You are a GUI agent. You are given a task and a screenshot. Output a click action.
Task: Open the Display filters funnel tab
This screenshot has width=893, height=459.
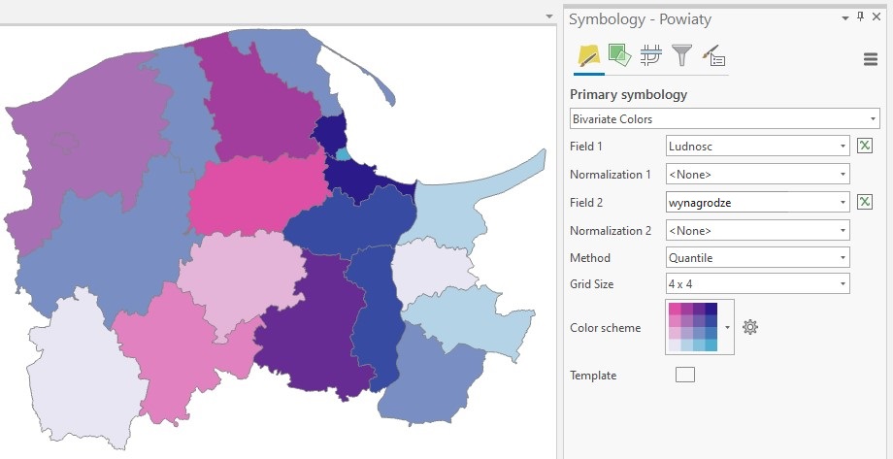pyautogui.click(x=681, y=55)
